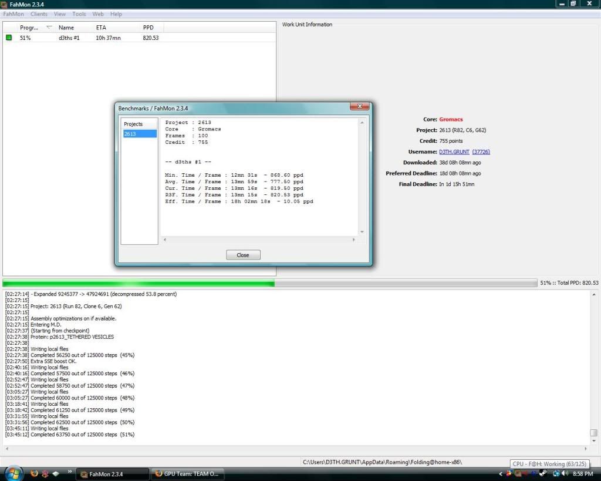Open the D3TH.GRUNT username link
Screen dimensions: 601x481
tap(454, 152)
